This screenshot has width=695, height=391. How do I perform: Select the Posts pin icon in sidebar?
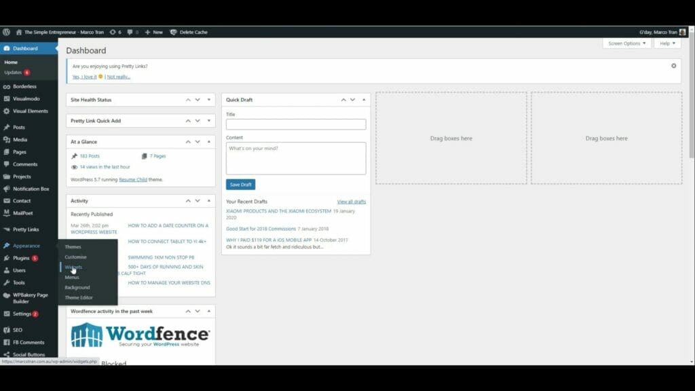tap(8, 127)
